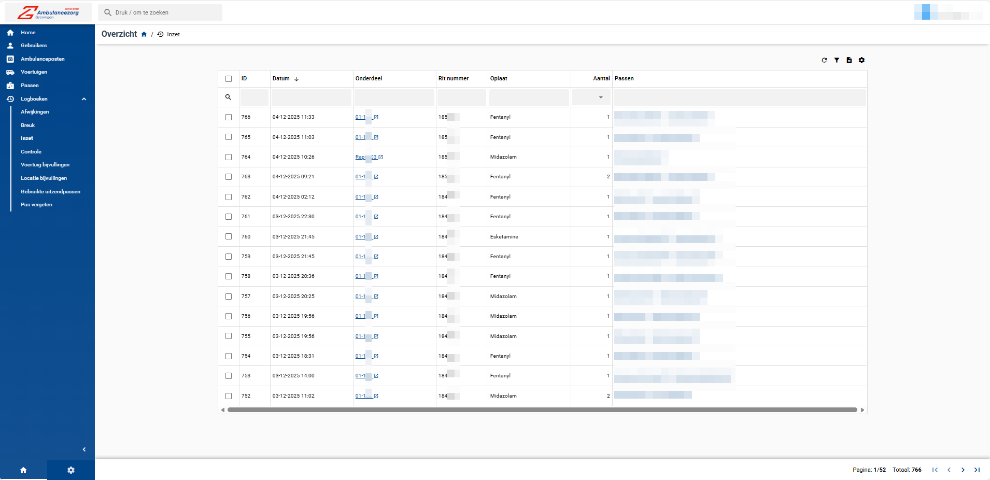The width and height of the screenshot is (990, 480).
Task: Click the export document icon
Action: coord(849,60)
